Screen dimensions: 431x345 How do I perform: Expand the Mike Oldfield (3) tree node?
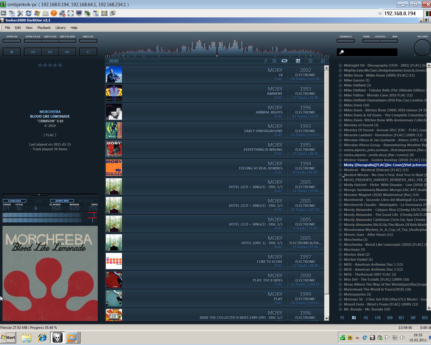340,85
